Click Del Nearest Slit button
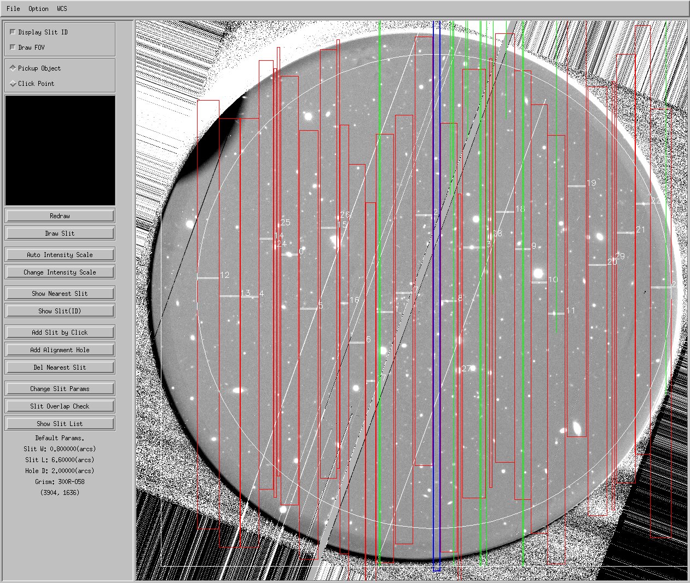The image size is (690, 583). (60, 367)
